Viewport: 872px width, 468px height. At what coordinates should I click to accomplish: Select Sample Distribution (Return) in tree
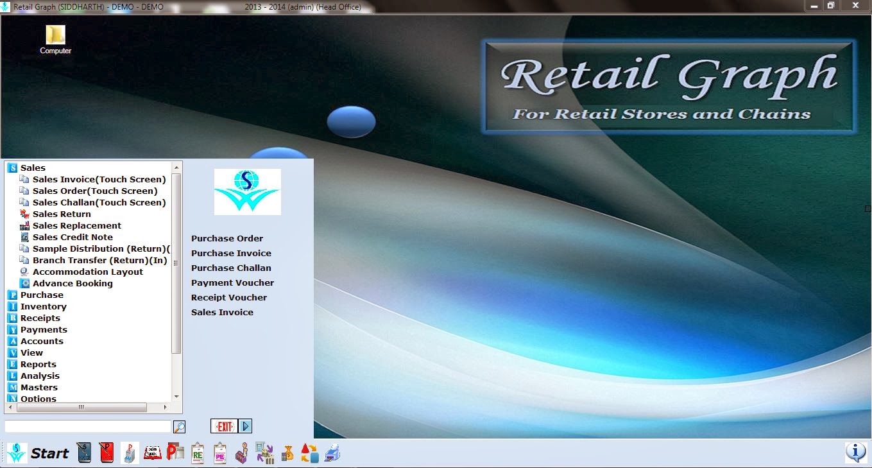101,248
